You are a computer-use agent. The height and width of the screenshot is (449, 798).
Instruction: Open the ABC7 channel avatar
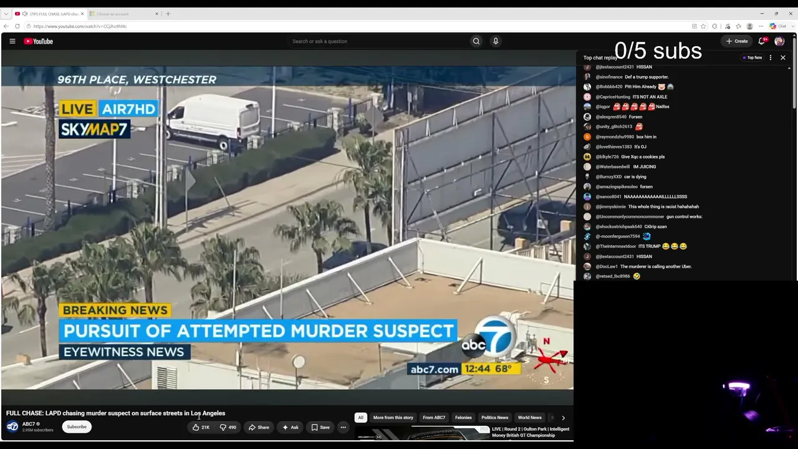pos(12,427)
